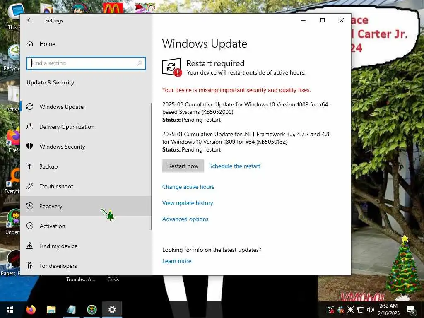Screen dimensions: 424x318
Task: Click the Windows Update sync icon in sidebar
Action: (30, 106)
